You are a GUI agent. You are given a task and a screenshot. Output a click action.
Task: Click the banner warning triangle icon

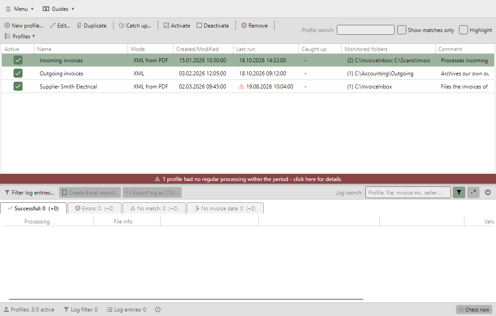tap(157, 179)
